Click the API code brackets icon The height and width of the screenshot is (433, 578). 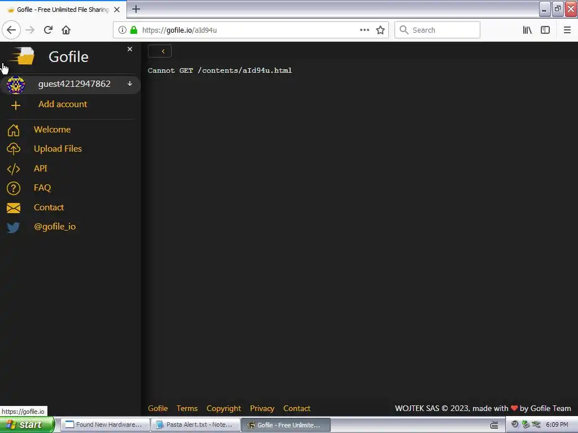tap(14, 169)
